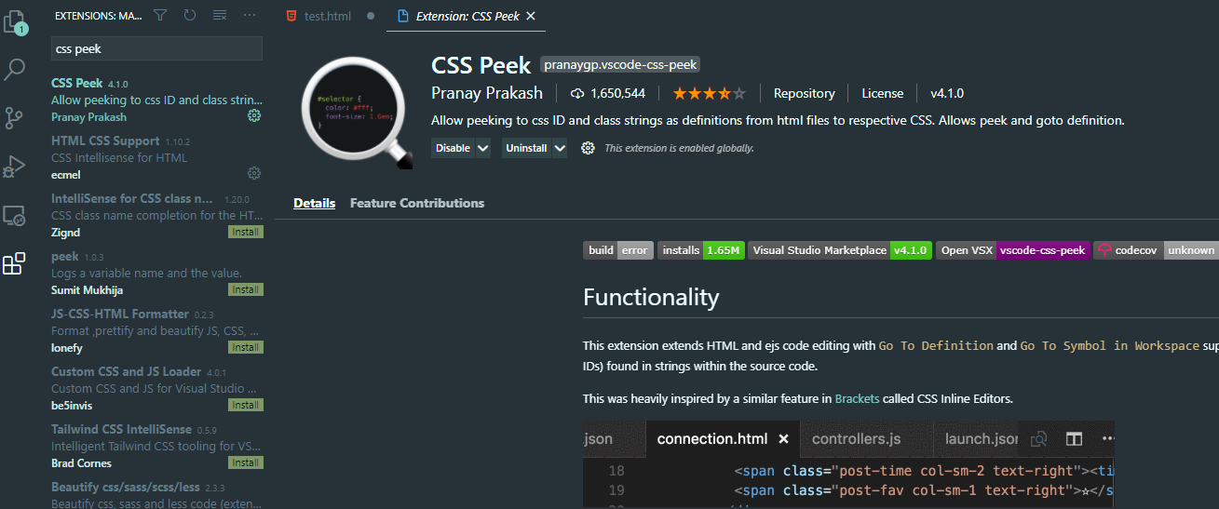The image size is (1219, 509).
Task: Install Custom CSS and JS Loader
Action: (246, 405)
